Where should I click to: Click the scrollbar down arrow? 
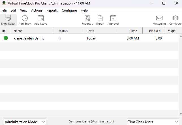(x=181, y=114)
